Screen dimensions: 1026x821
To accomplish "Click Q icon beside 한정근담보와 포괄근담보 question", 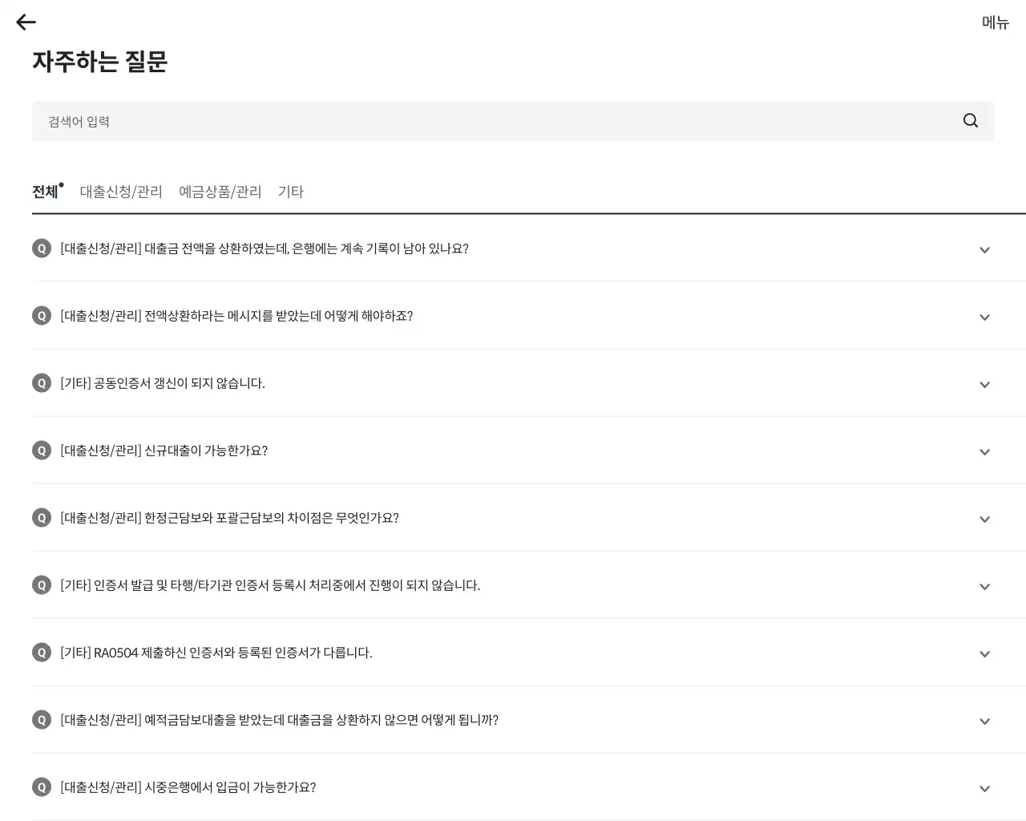I will coord(42,518).
